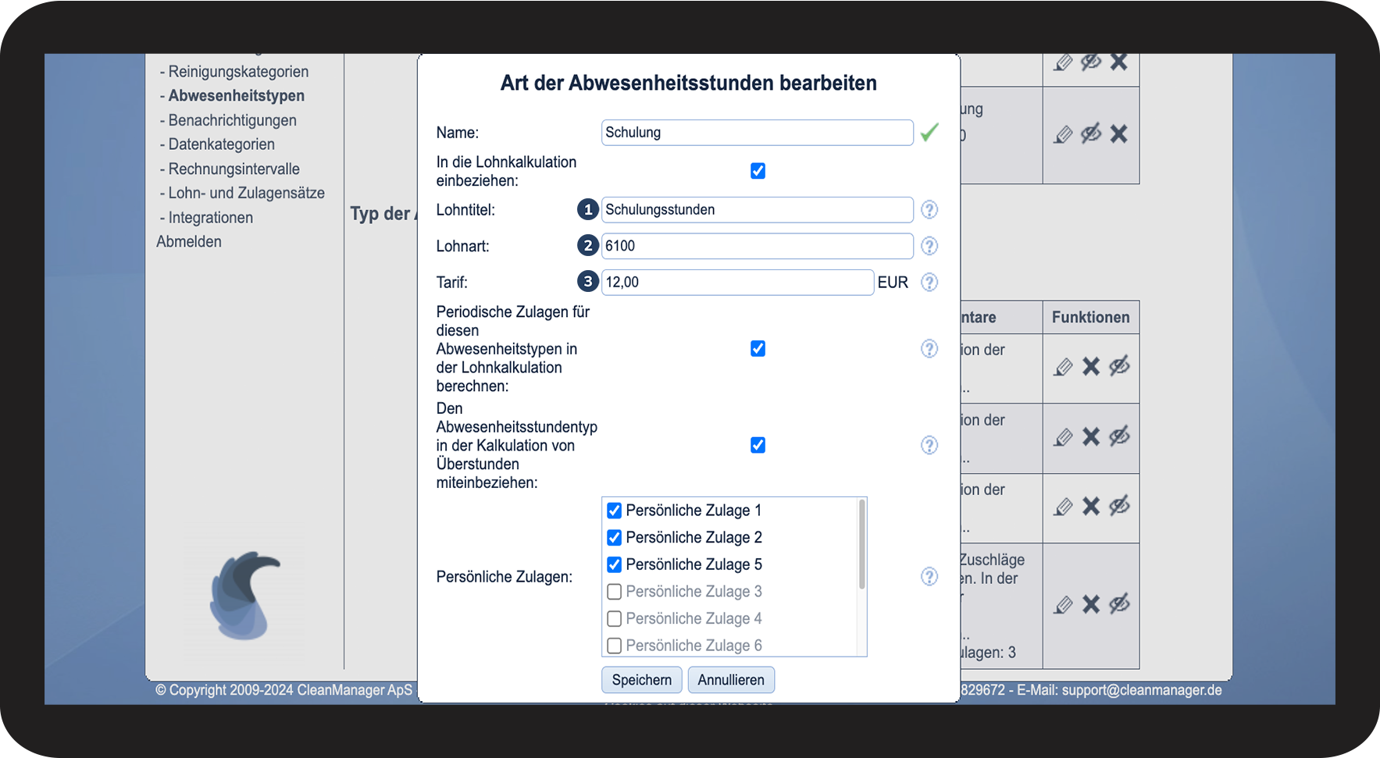Go to Integrationen in the sidebar
The image size is (1380, 758).
tap(210, 218)
